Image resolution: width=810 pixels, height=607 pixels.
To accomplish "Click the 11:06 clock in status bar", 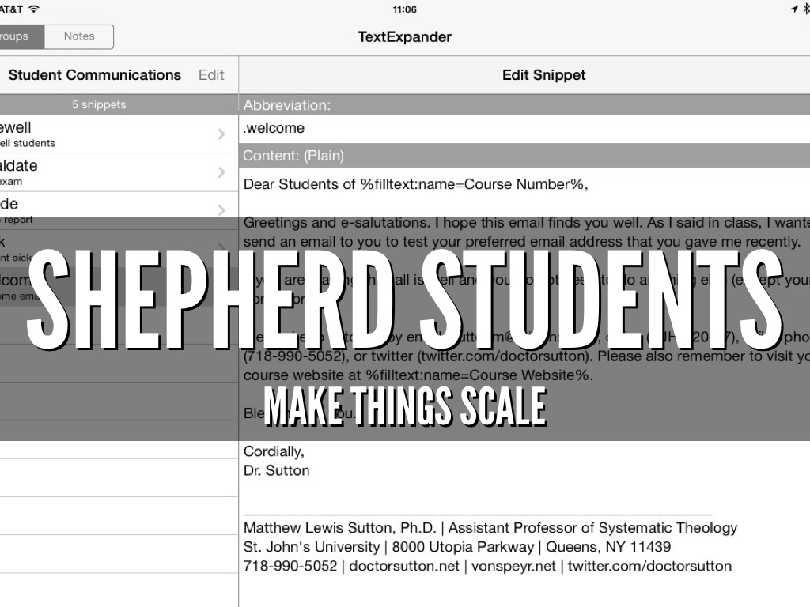I will coord(404,9).
